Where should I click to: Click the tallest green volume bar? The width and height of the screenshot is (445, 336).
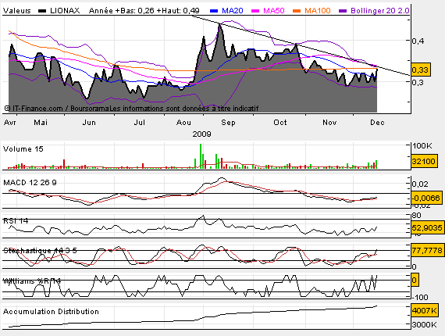(201, 156)
